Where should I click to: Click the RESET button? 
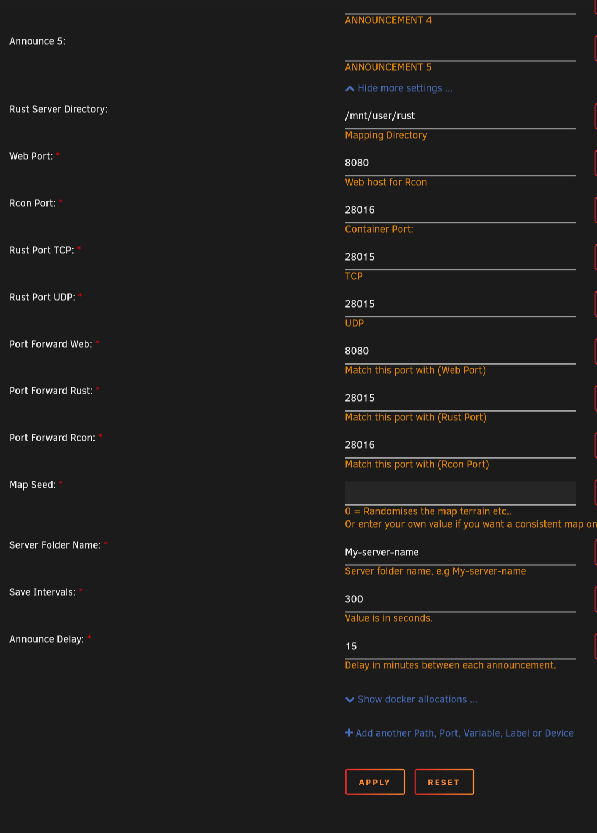(444, 782)
